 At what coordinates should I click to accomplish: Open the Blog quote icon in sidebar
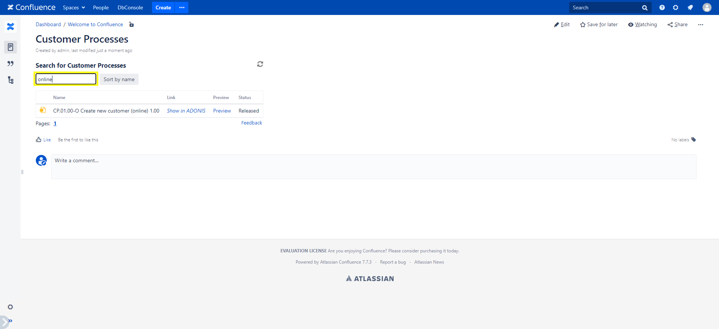pos(10,64)
